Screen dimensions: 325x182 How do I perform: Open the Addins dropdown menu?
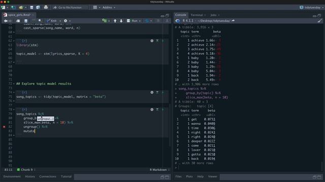pos(109,8)
